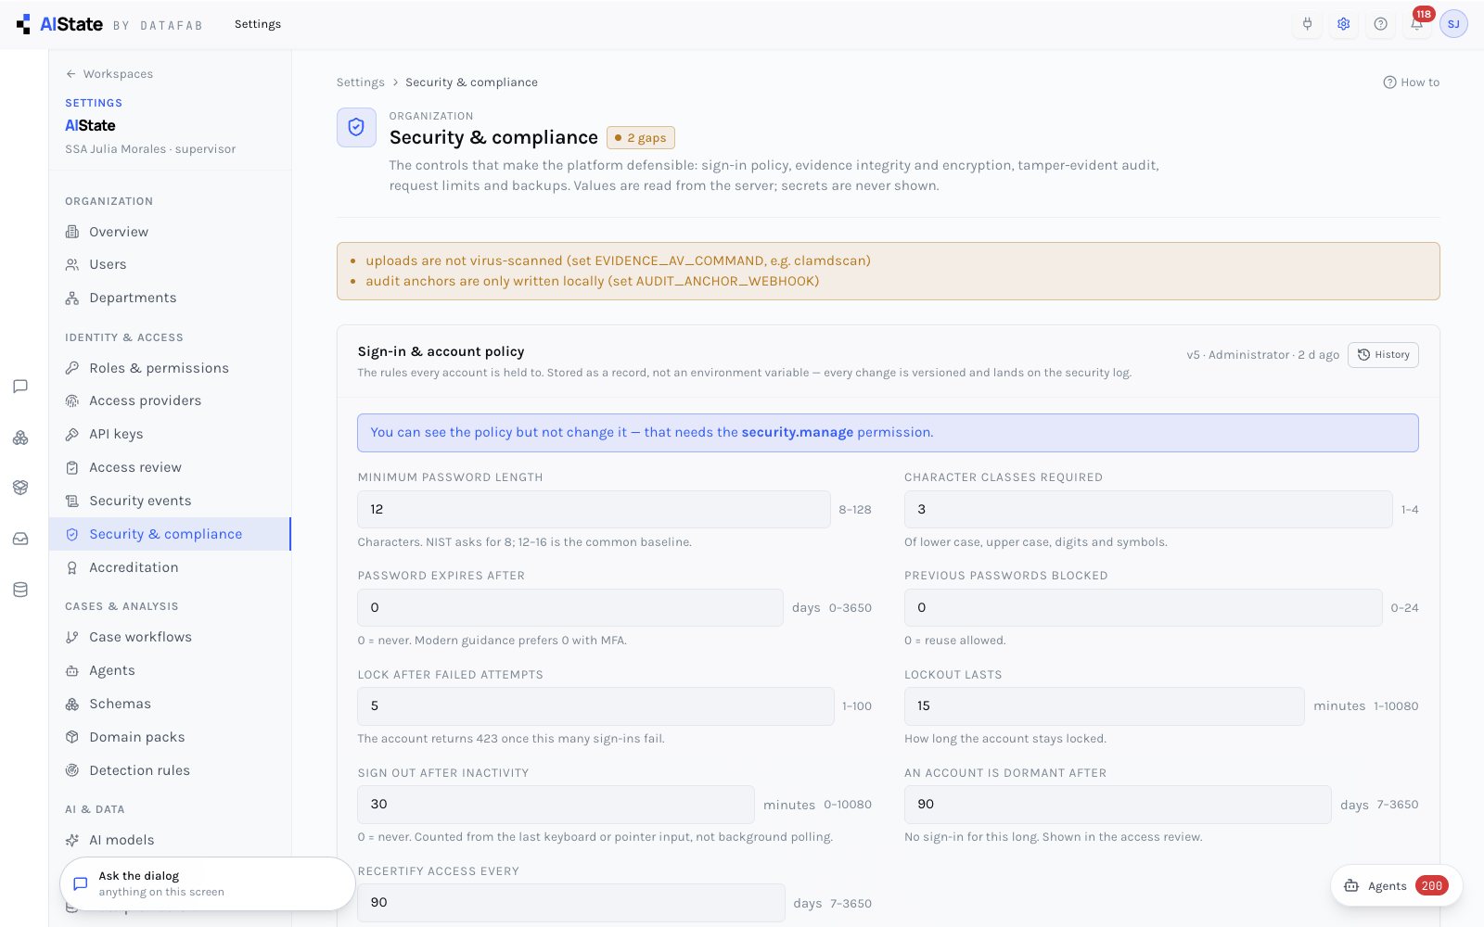Click the Settings breadcrumb link
Image resolution: width=1484 pixels, height=927 pixels.
point(360,83)
